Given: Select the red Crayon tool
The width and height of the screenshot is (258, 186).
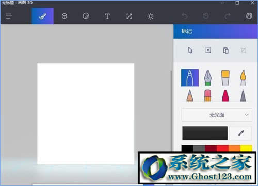Looking at the screenshot, I should [225, 95].
